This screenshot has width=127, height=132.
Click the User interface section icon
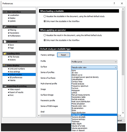pos(5,12)
